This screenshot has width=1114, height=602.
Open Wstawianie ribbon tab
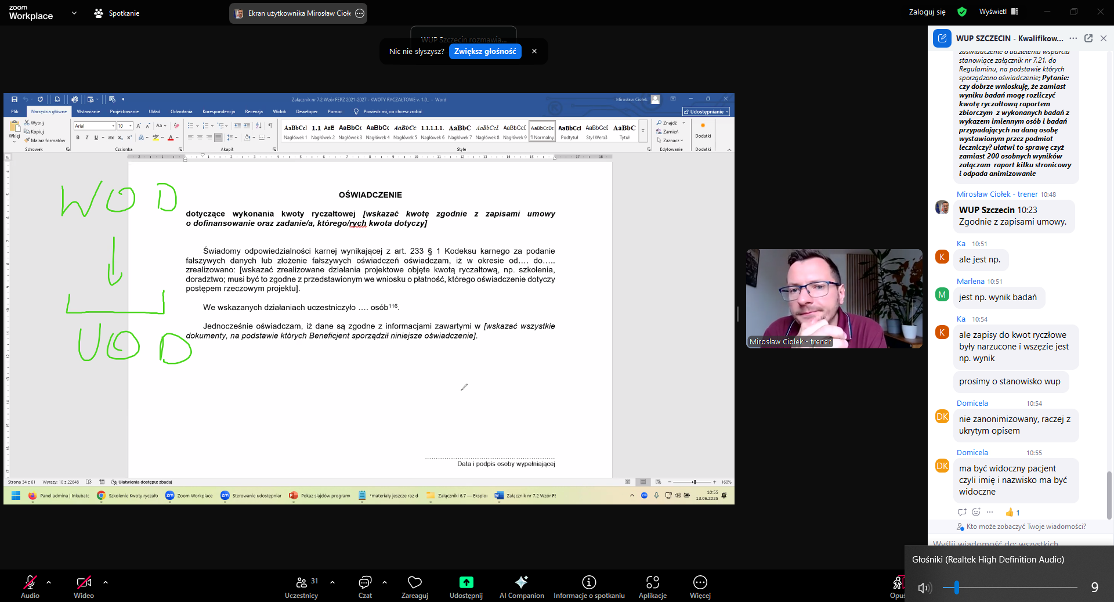pos(88,111)
